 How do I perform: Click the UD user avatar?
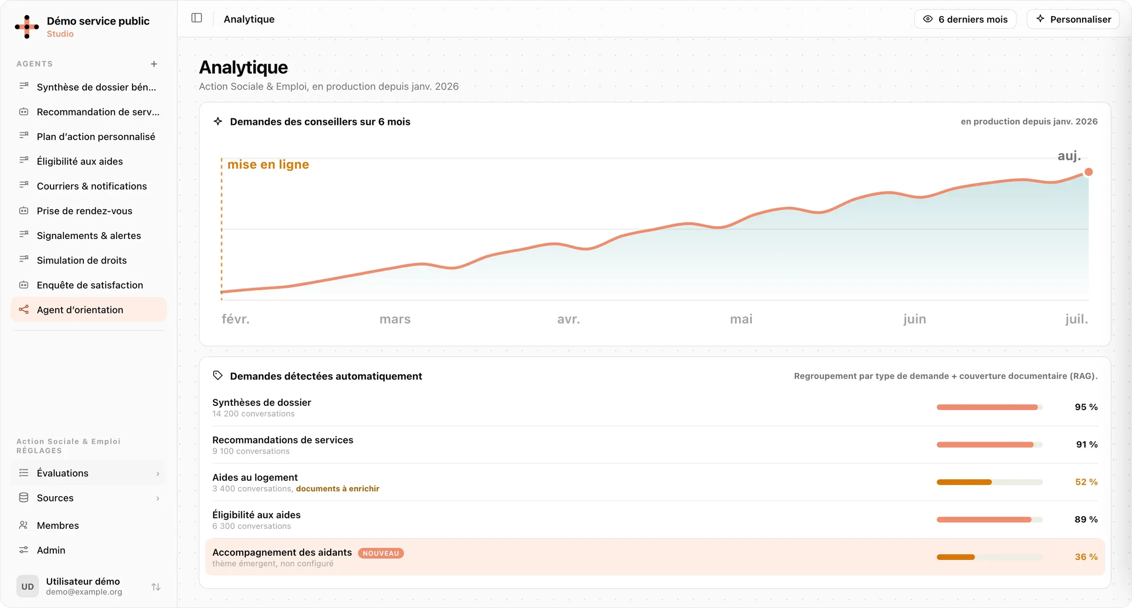click(27, 586)
